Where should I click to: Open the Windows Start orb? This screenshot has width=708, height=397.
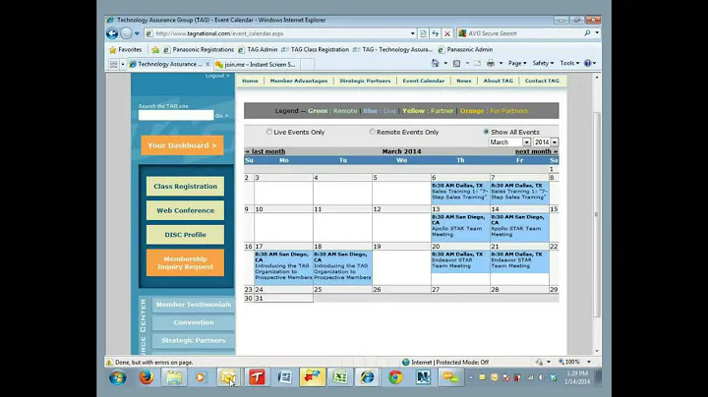[x=117, y=377]
